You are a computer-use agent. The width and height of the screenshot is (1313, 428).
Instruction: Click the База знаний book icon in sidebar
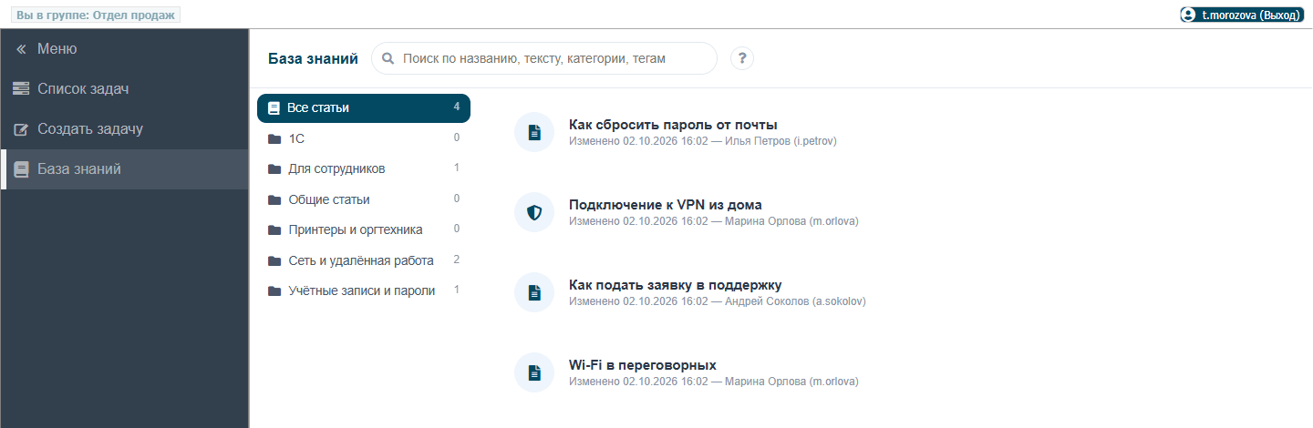click(x=21, y=169)
